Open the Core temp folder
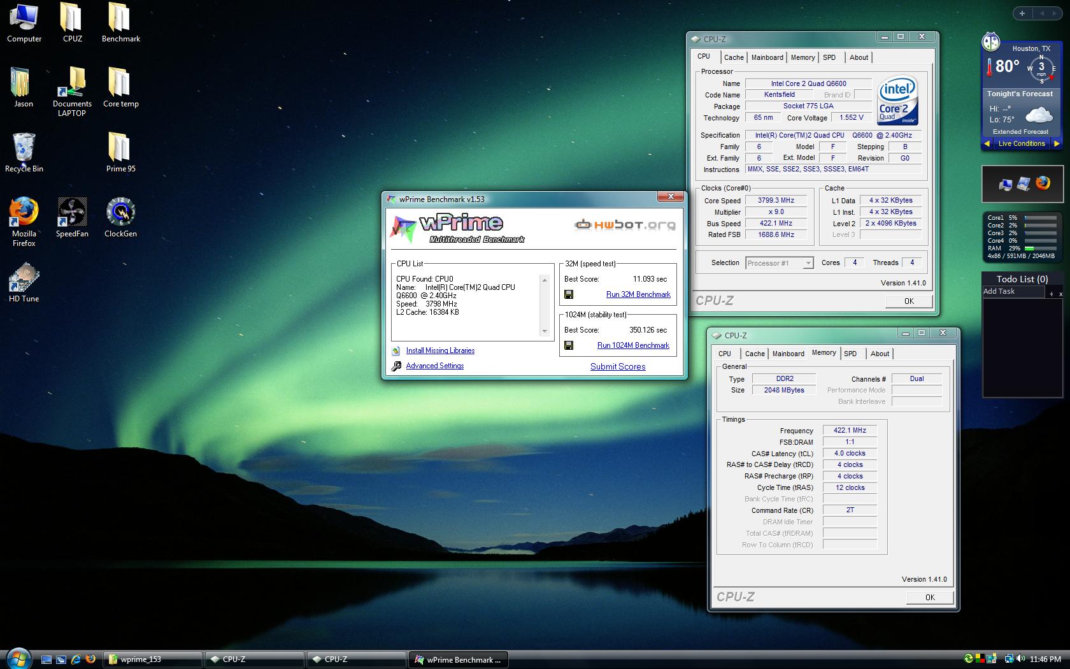Viewport: 1070px width, 669px height. pos(120,88)
